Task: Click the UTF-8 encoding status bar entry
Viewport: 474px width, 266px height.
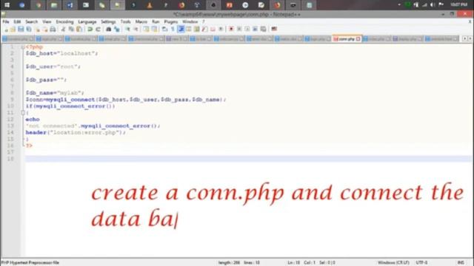Action: 421,263
